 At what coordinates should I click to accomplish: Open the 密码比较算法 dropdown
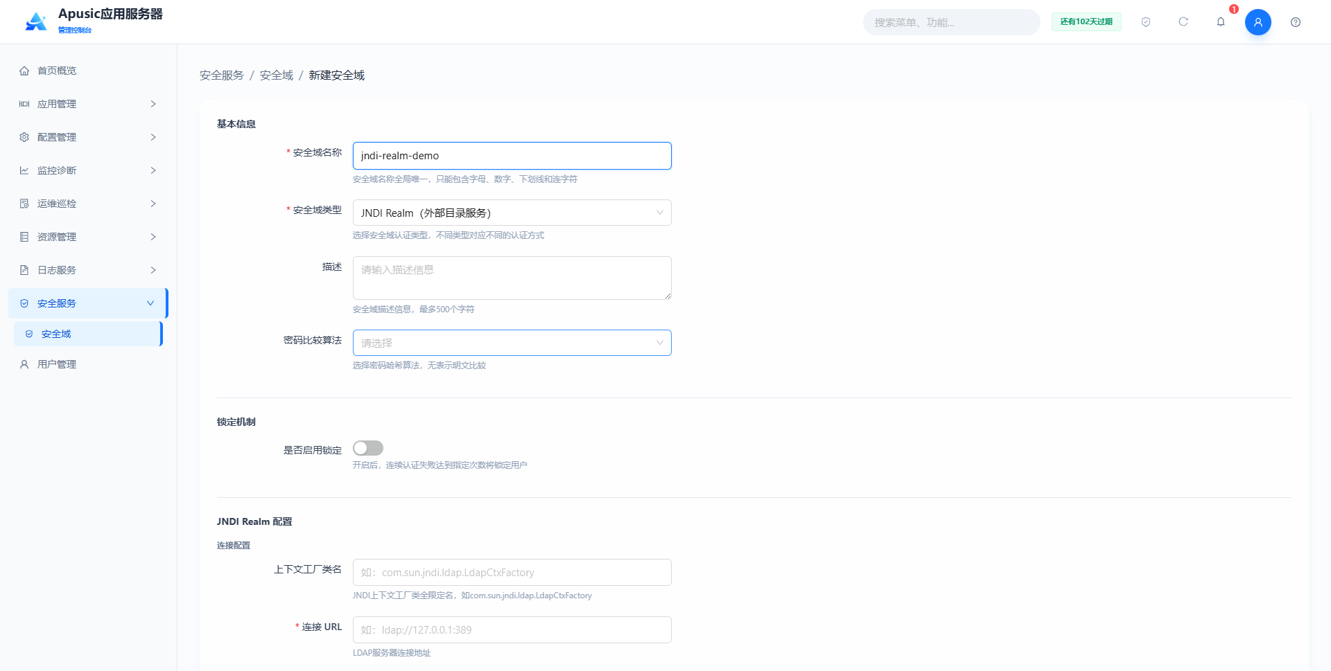[x=512, y=343]
